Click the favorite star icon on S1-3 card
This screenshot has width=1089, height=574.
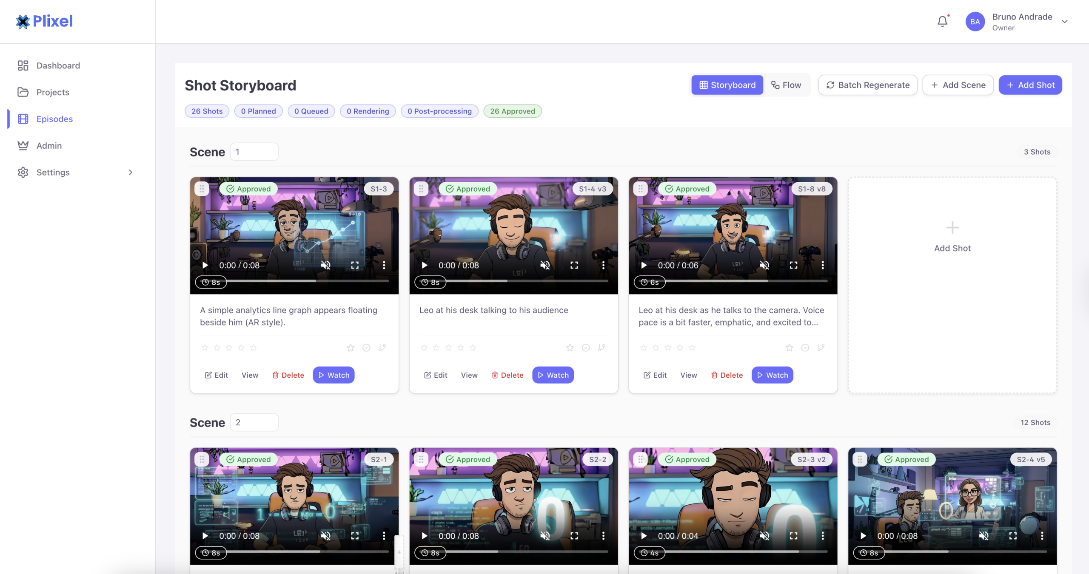pos(351,348)
